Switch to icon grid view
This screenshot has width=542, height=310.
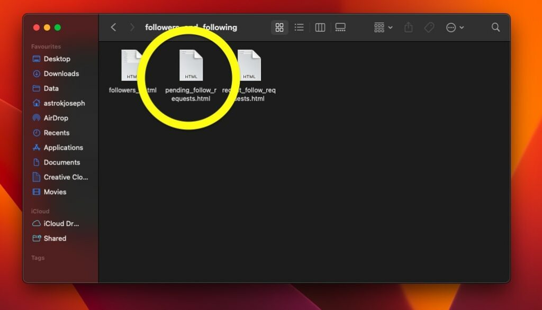coord(279,28)
